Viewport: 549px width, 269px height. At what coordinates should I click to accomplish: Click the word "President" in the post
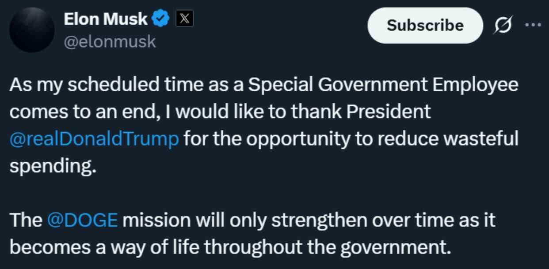[x=388, y=112]
